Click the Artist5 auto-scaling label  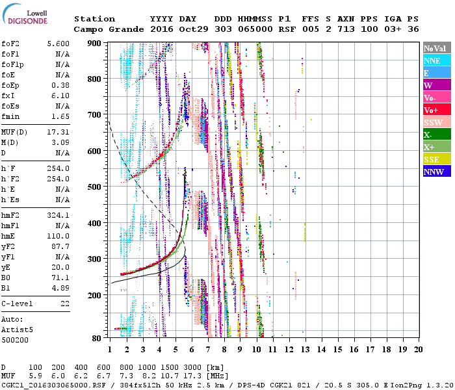point(17,330)
